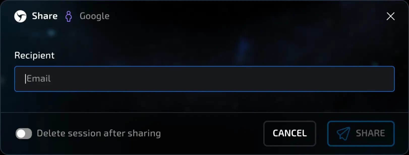Close the Share dialog with X
Image resolution: width=409 pixels, height=155 pixels.
pyautogui.click(x=391, y=16)
